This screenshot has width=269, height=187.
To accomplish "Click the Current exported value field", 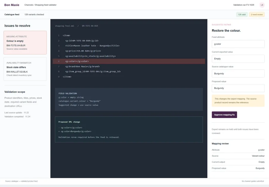I will 238,59.
